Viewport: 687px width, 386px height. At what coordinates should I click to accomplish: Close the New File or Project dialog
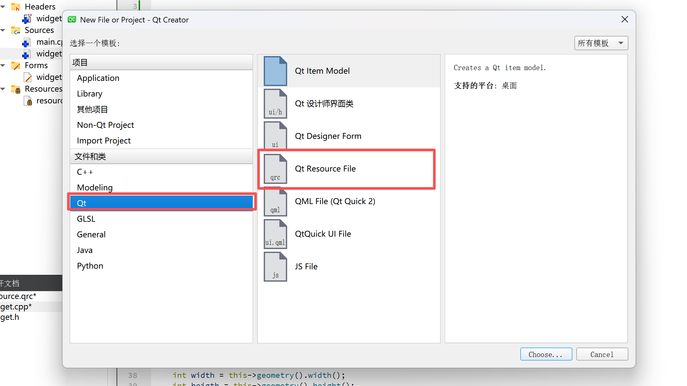pyautogui.click(x=624, y=20)
